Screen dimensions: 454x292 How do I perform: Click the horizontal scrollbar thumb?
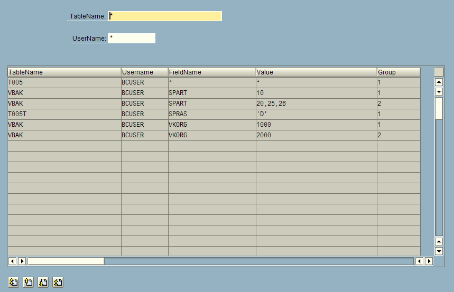tap(66, 261)
